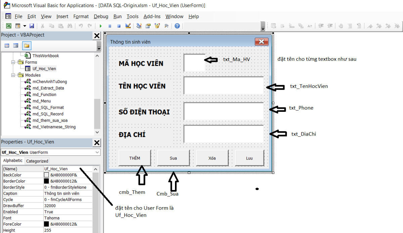Click the Reset toolbar icon

coord(118,26)
